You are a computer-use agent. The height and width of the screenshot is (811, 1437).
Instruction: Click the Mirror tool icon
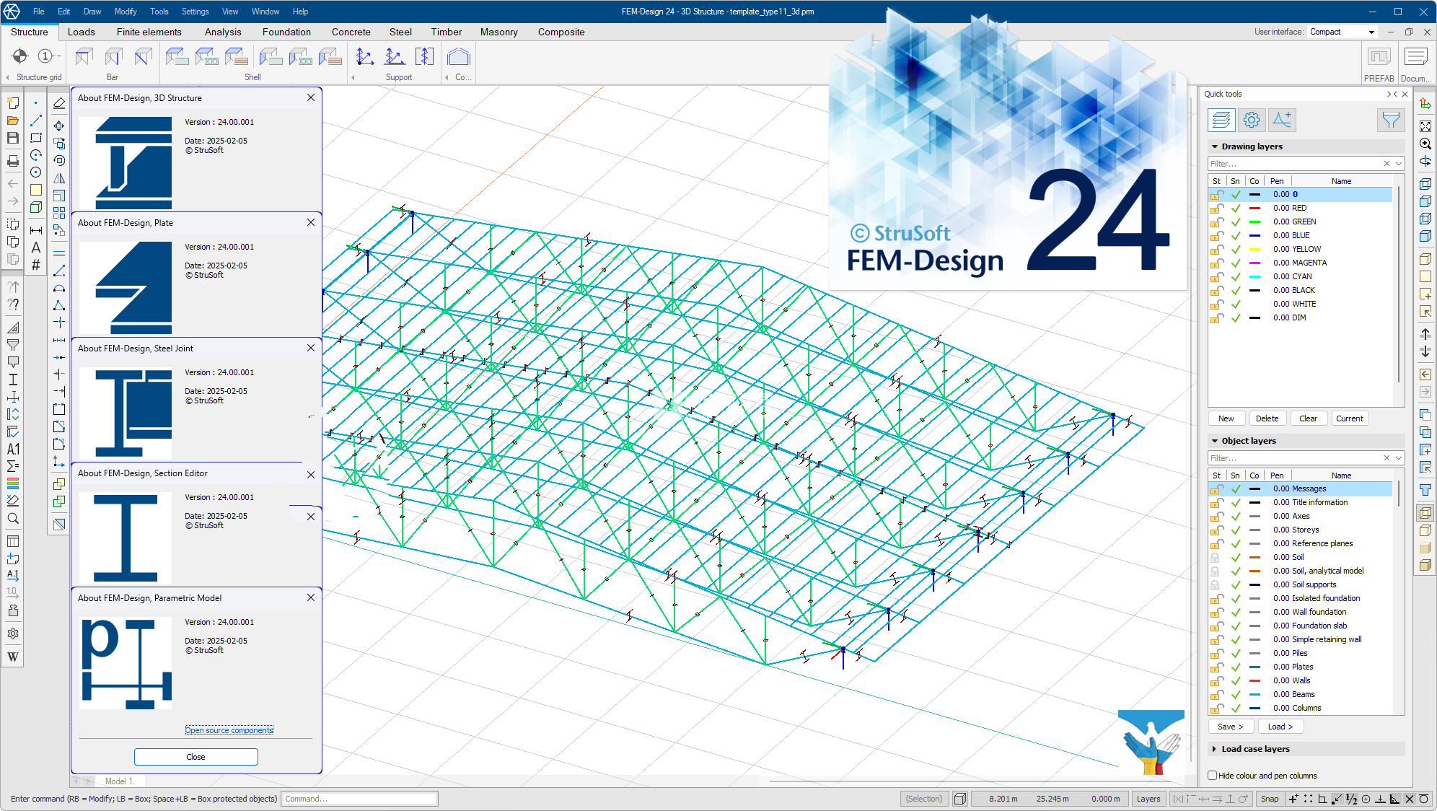pos(59,178)
